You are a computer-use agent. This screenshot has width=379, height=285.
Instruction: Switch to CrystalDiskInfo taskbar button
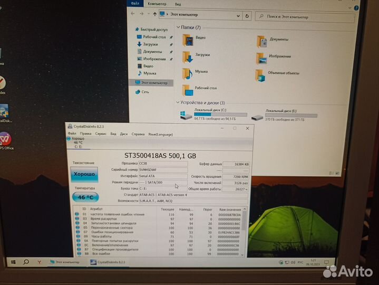tap(108, 262)
